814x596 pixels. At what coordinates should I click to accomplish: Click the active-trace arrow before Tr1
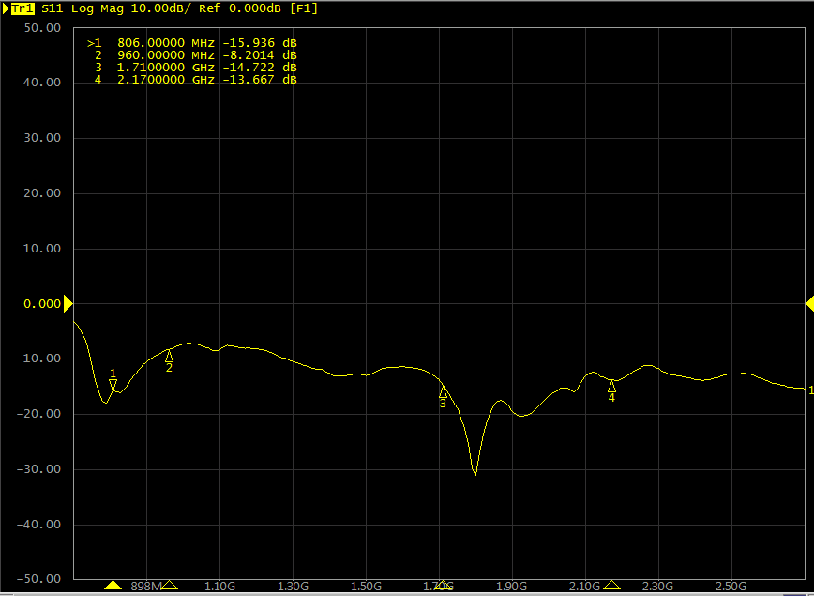coord(6,8)
